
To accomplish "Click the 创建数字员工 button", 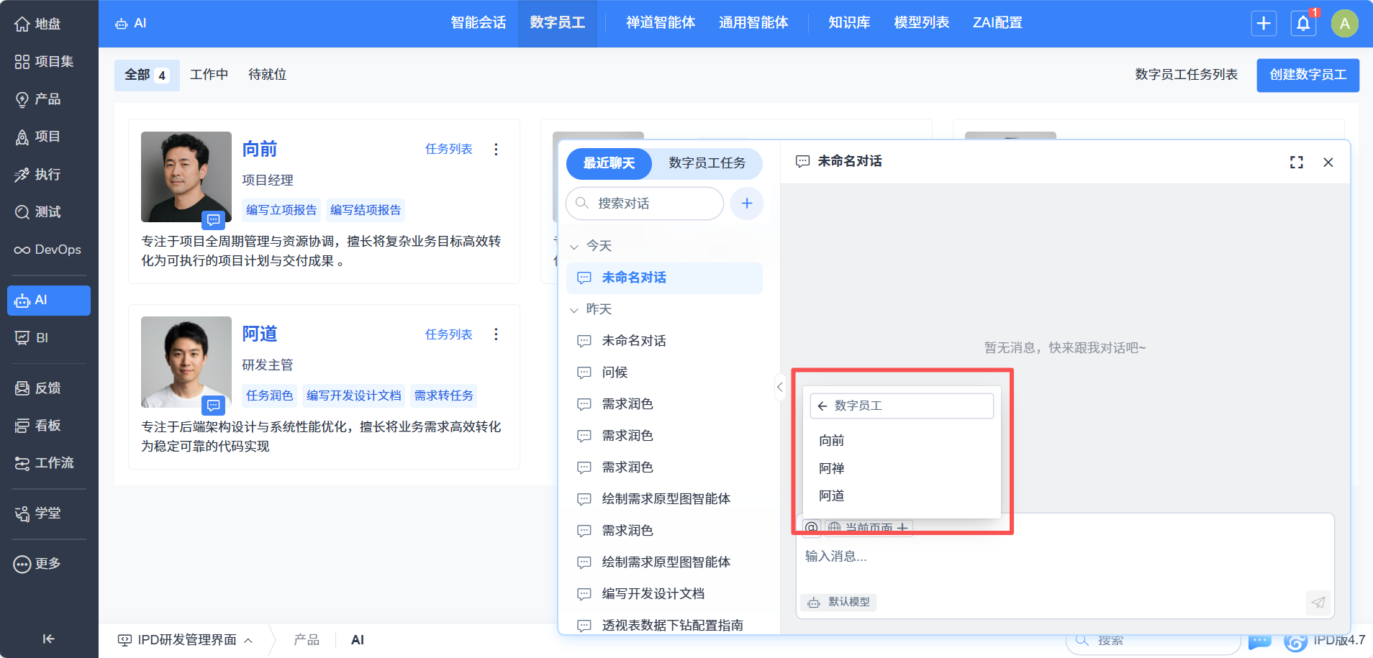I will coord(1308,75).
